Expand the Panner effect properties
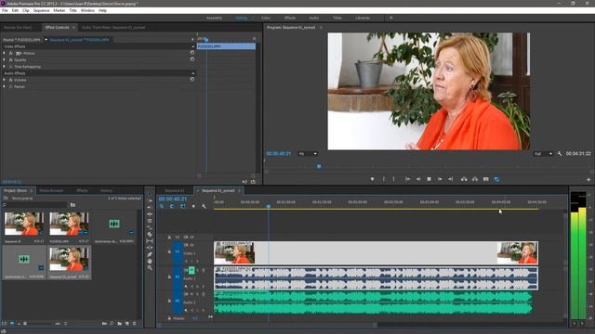Screen dimensions: 595x334 pos(4,86)
